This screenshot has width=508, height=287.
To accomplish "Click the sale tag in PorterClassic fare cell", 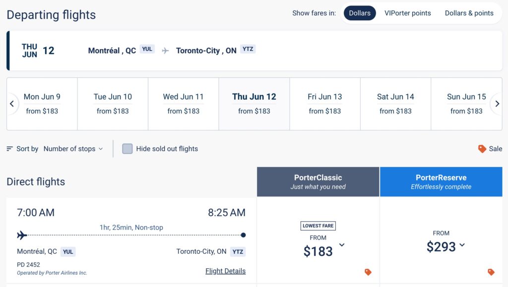I will [368, 272].
